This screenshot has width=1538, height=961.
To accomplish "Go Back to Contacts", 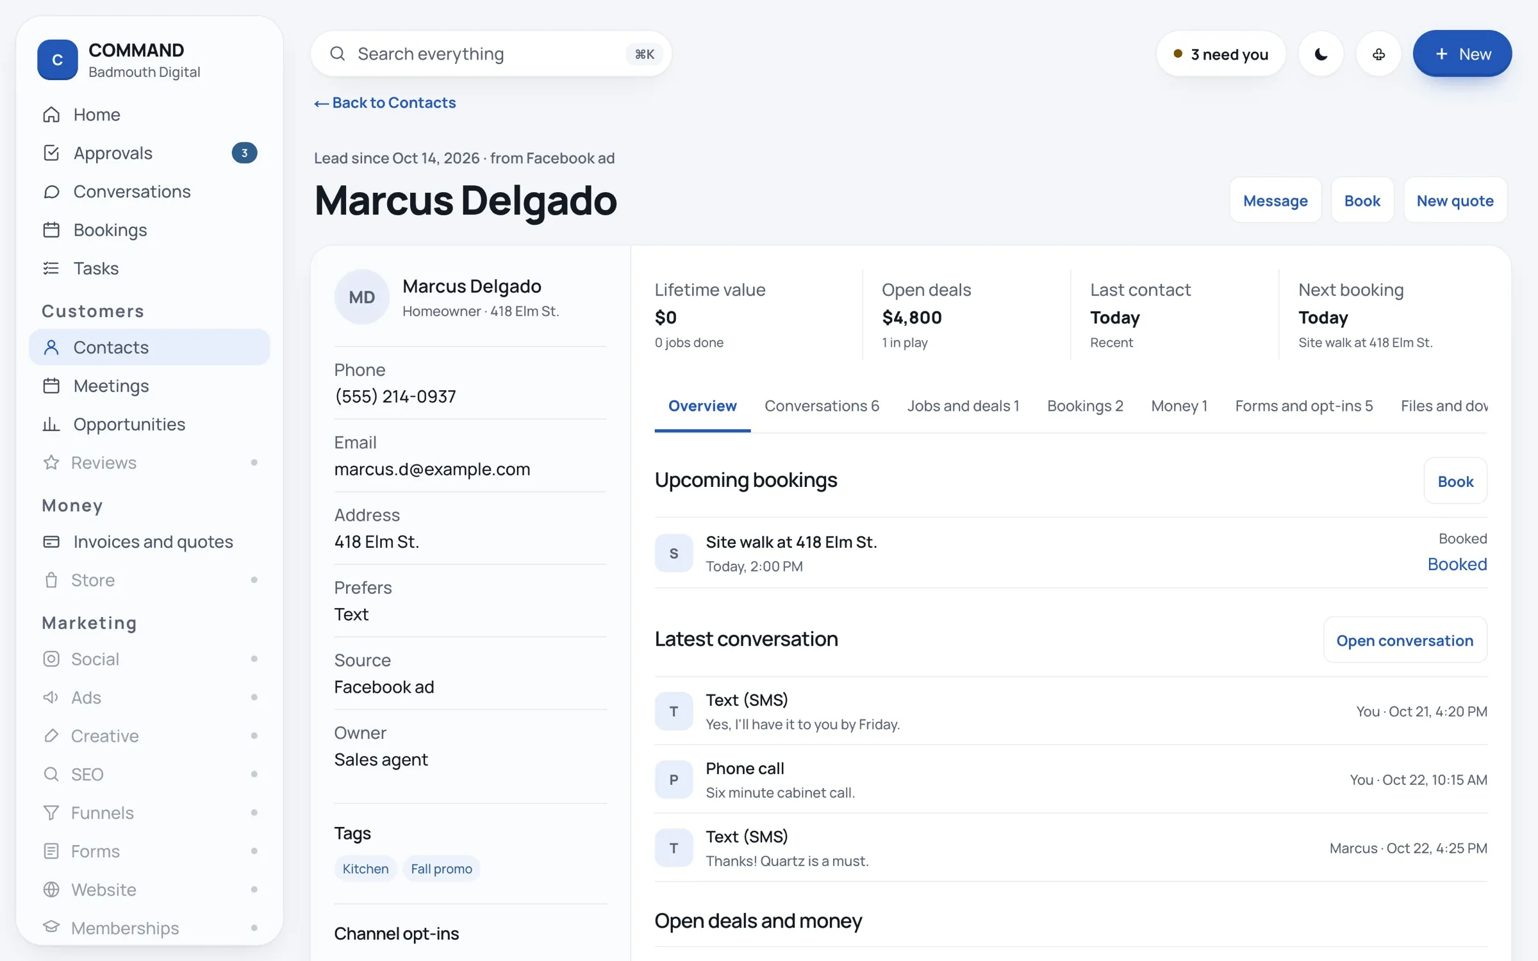I will [x=385, y=103].
